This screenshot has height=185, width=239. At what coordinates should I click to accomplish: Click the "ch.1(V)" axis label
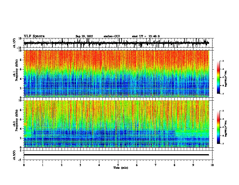(x=14, y=43)
